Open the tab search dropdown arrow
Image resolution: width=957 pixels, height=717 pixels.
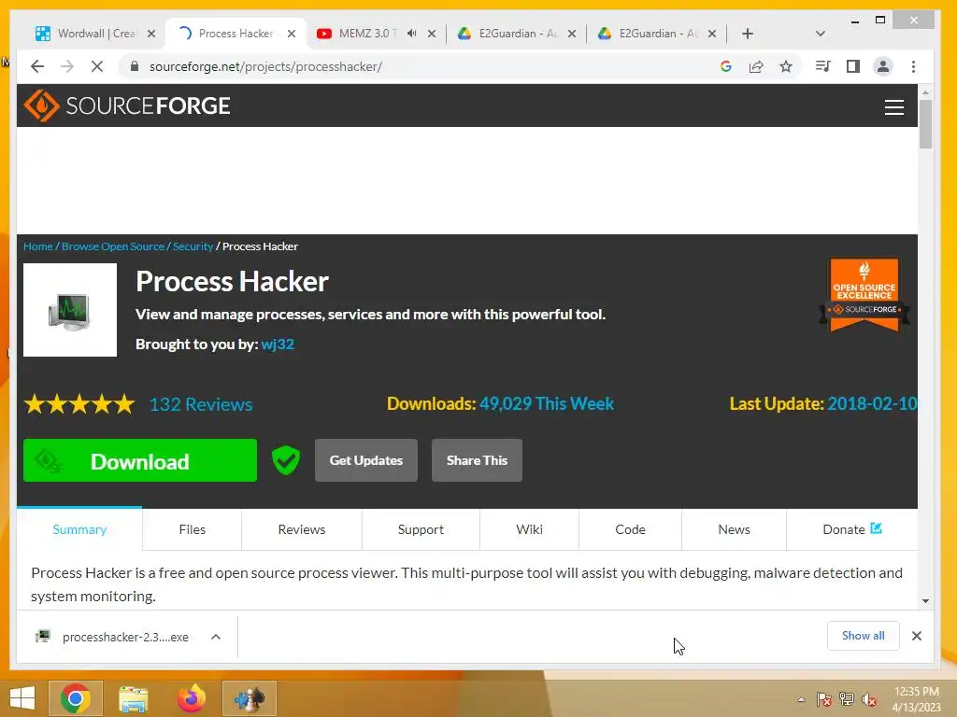821,34
